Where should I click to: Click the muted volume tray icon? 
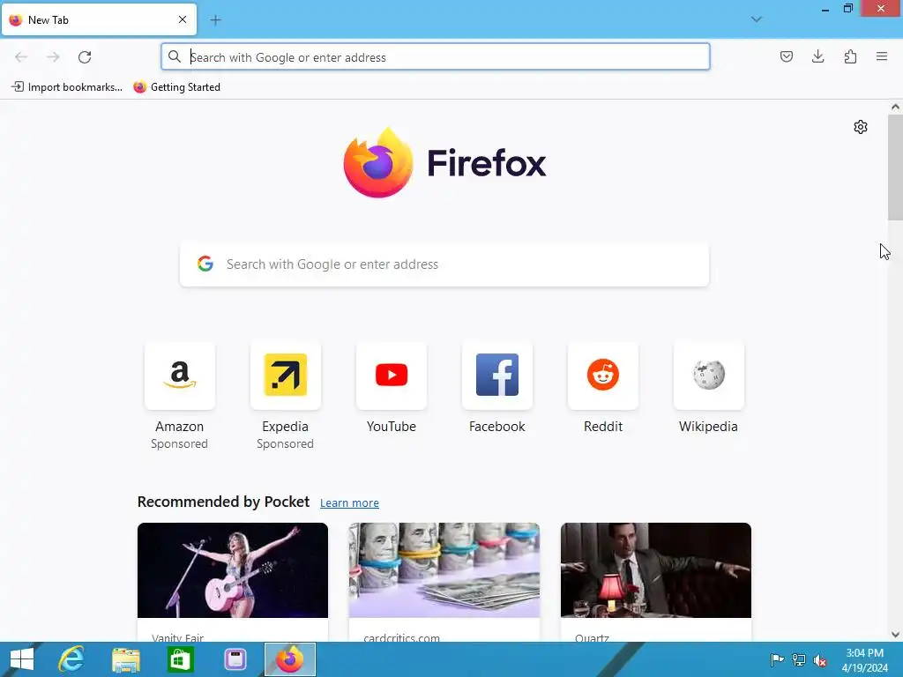(820, 660)
